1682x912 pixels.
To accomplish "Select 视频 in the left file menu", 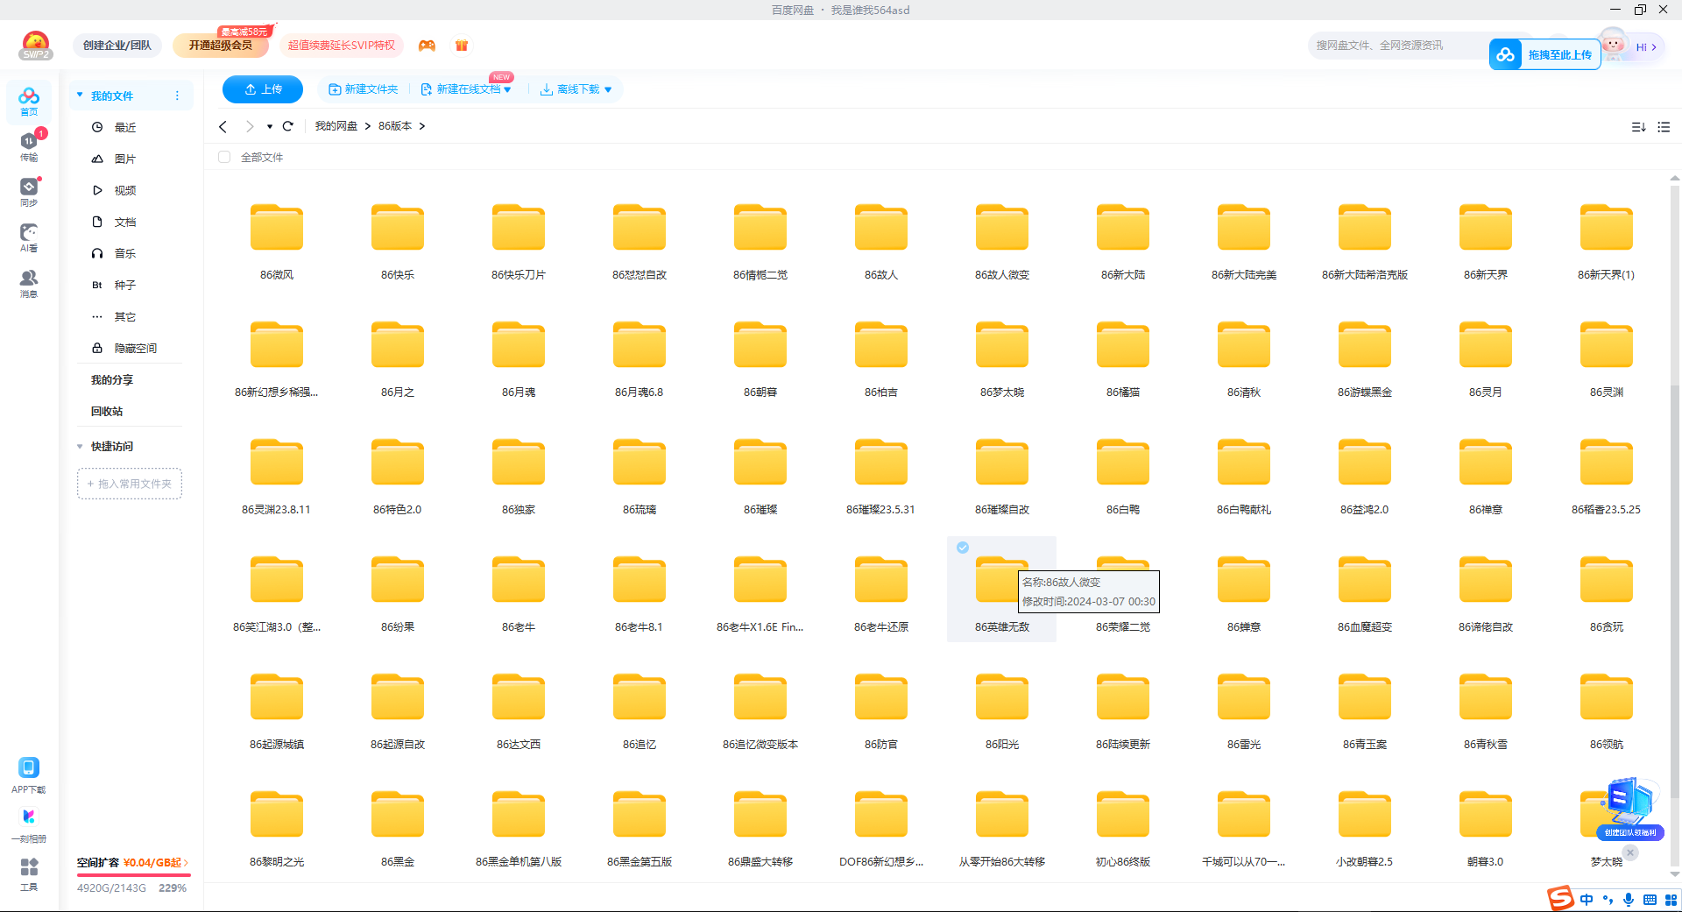I will 124,191.
